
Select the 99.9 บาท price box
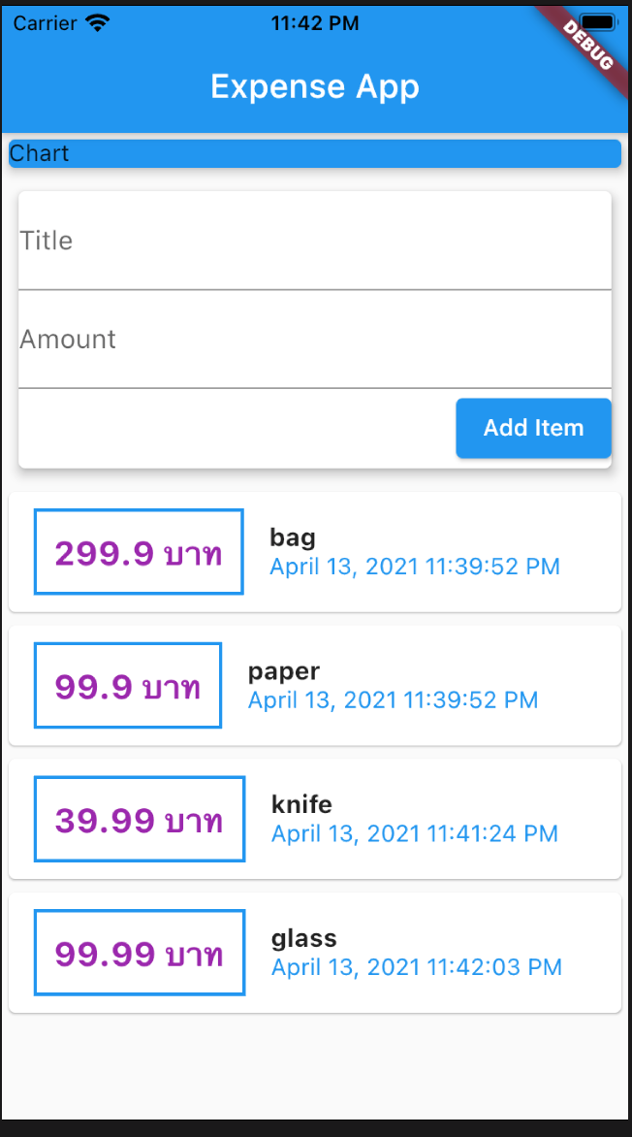(x=128, y=686)
